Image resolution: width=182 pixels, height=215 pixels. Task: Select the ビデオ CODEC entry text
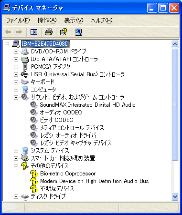tap(56, 120)
